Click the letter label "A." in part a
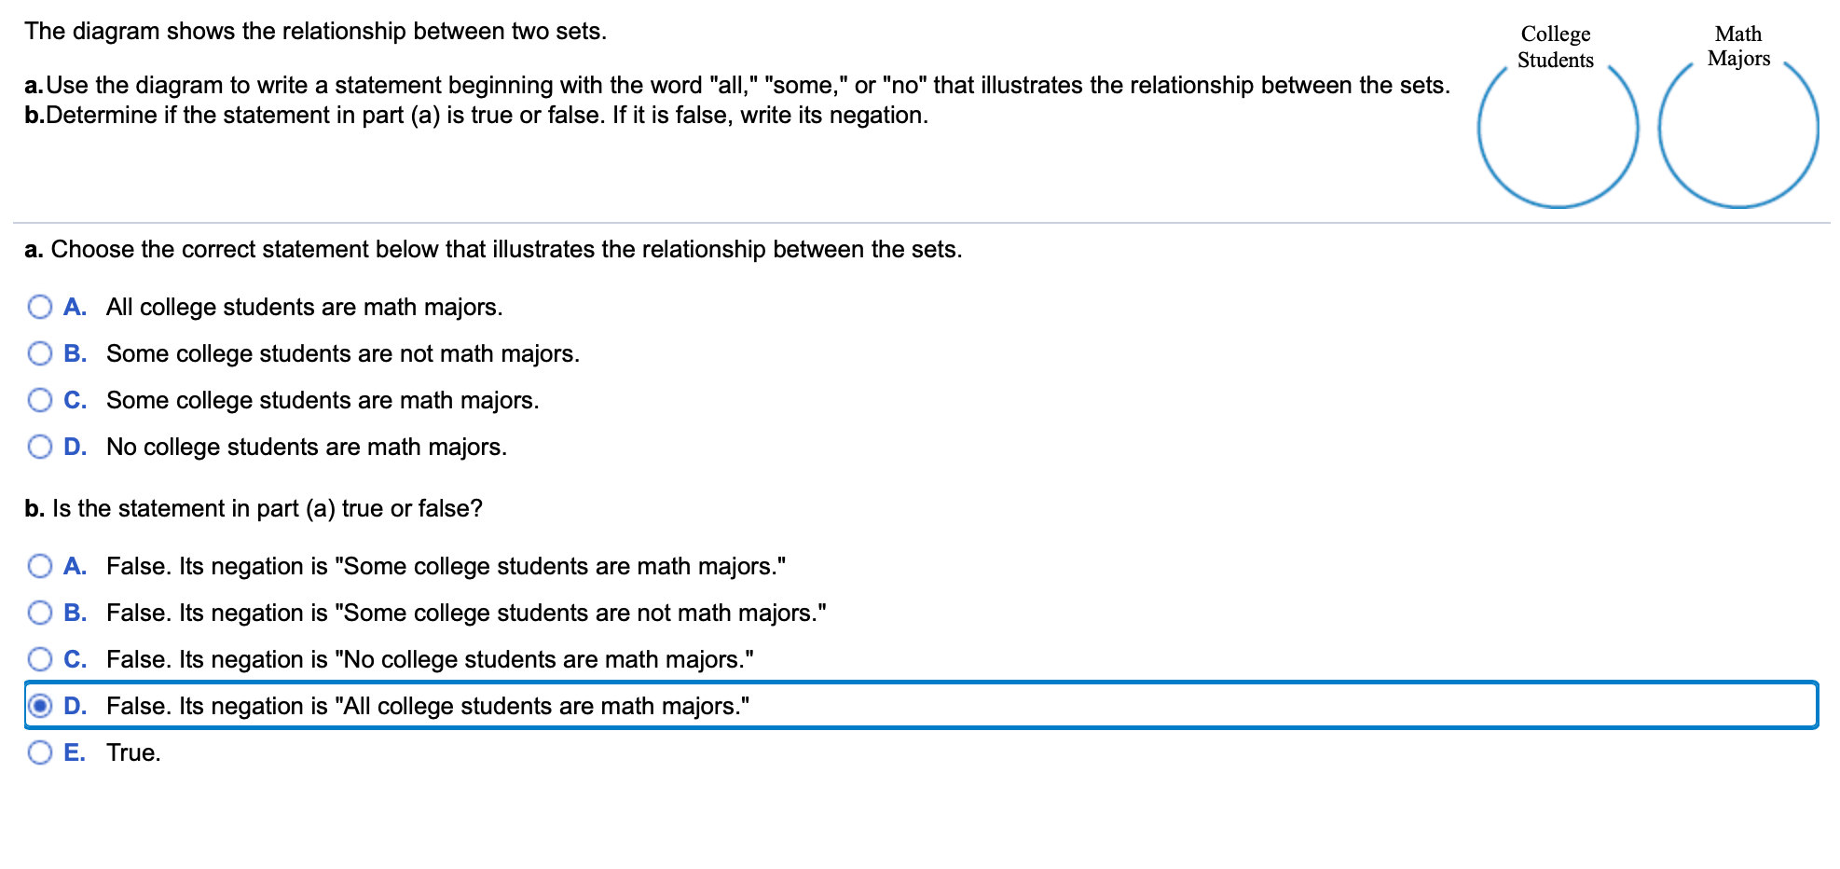Image resolution: width=1840 pixels, height=869 pixels. click(75, 306)
